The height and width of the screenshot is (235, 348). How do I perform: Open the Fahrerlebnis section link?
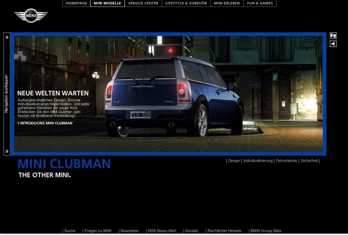286,161
